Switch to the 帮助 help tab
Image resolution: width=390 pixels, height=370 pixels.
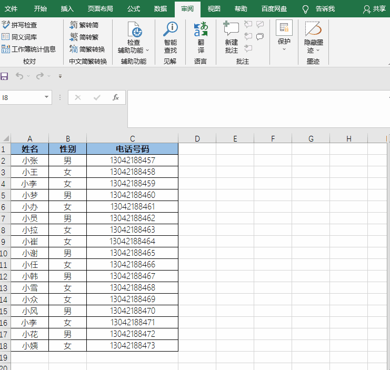click(241, 9)
